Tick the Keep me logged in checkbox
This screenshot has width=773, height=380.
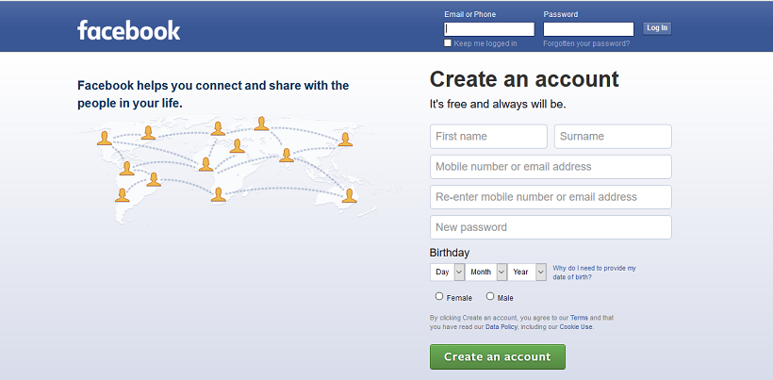pos(448,43)
